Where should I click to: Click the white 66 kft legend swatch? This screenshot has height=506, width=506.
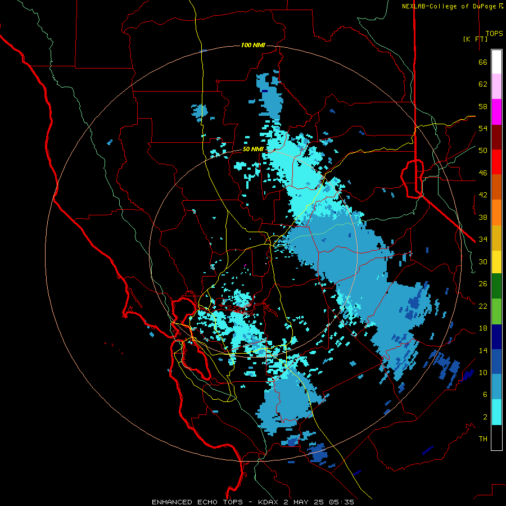496,62
